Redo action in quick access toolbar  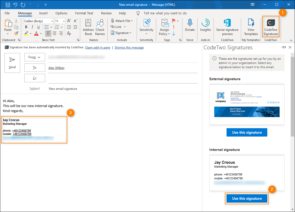pyautogui.click(x=23, y=5)
